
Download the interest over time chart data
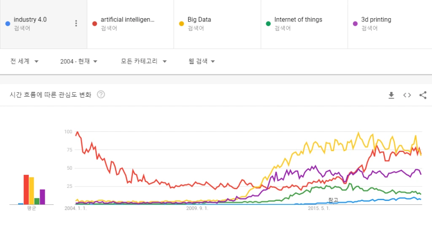[391, 95]
